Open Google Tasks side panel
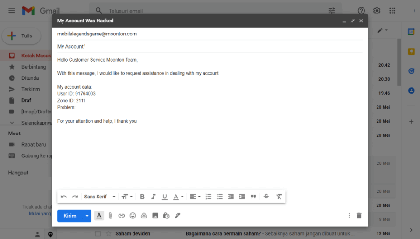 412,71
